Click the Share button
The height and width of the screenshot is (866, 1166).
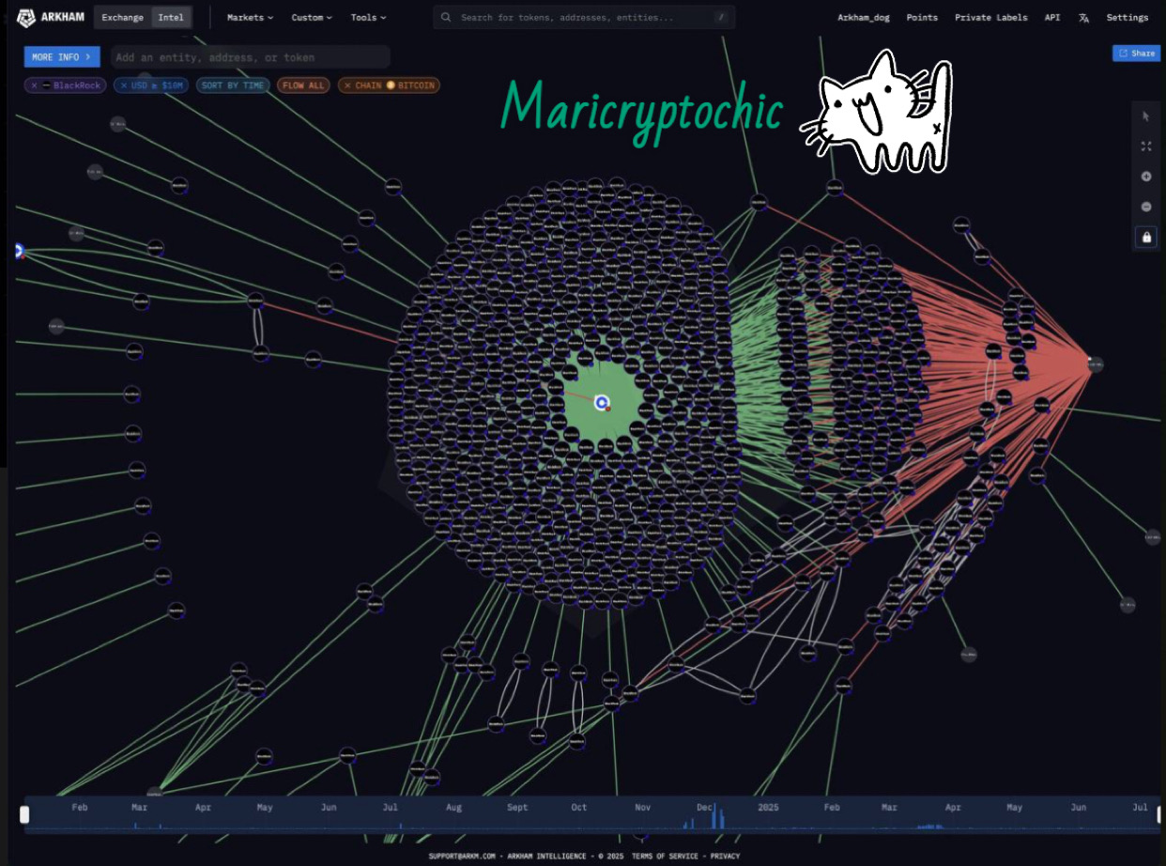coord(1137,54)
